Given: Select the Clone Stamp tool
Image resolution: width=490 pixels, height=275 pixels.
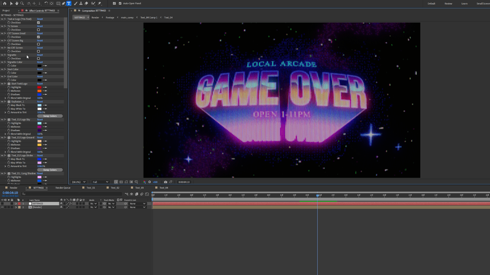Looking at the screenshot, I should point(80,3).
